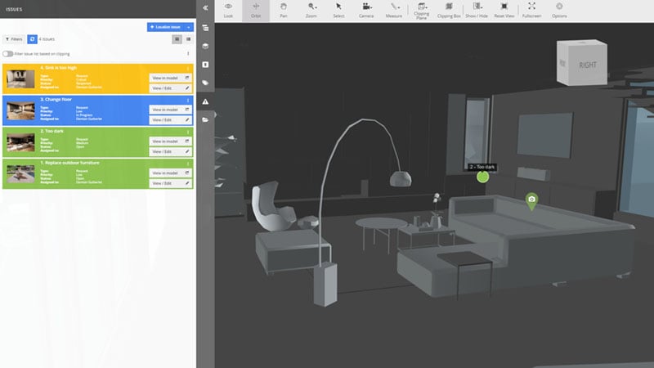This screenshot has height=368, width=654.
Task: Click the green camera pin above the sofa
Action: coord(531,200)
